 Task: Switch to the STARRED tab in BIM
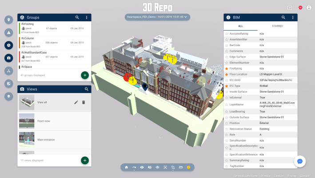(277, 26)
